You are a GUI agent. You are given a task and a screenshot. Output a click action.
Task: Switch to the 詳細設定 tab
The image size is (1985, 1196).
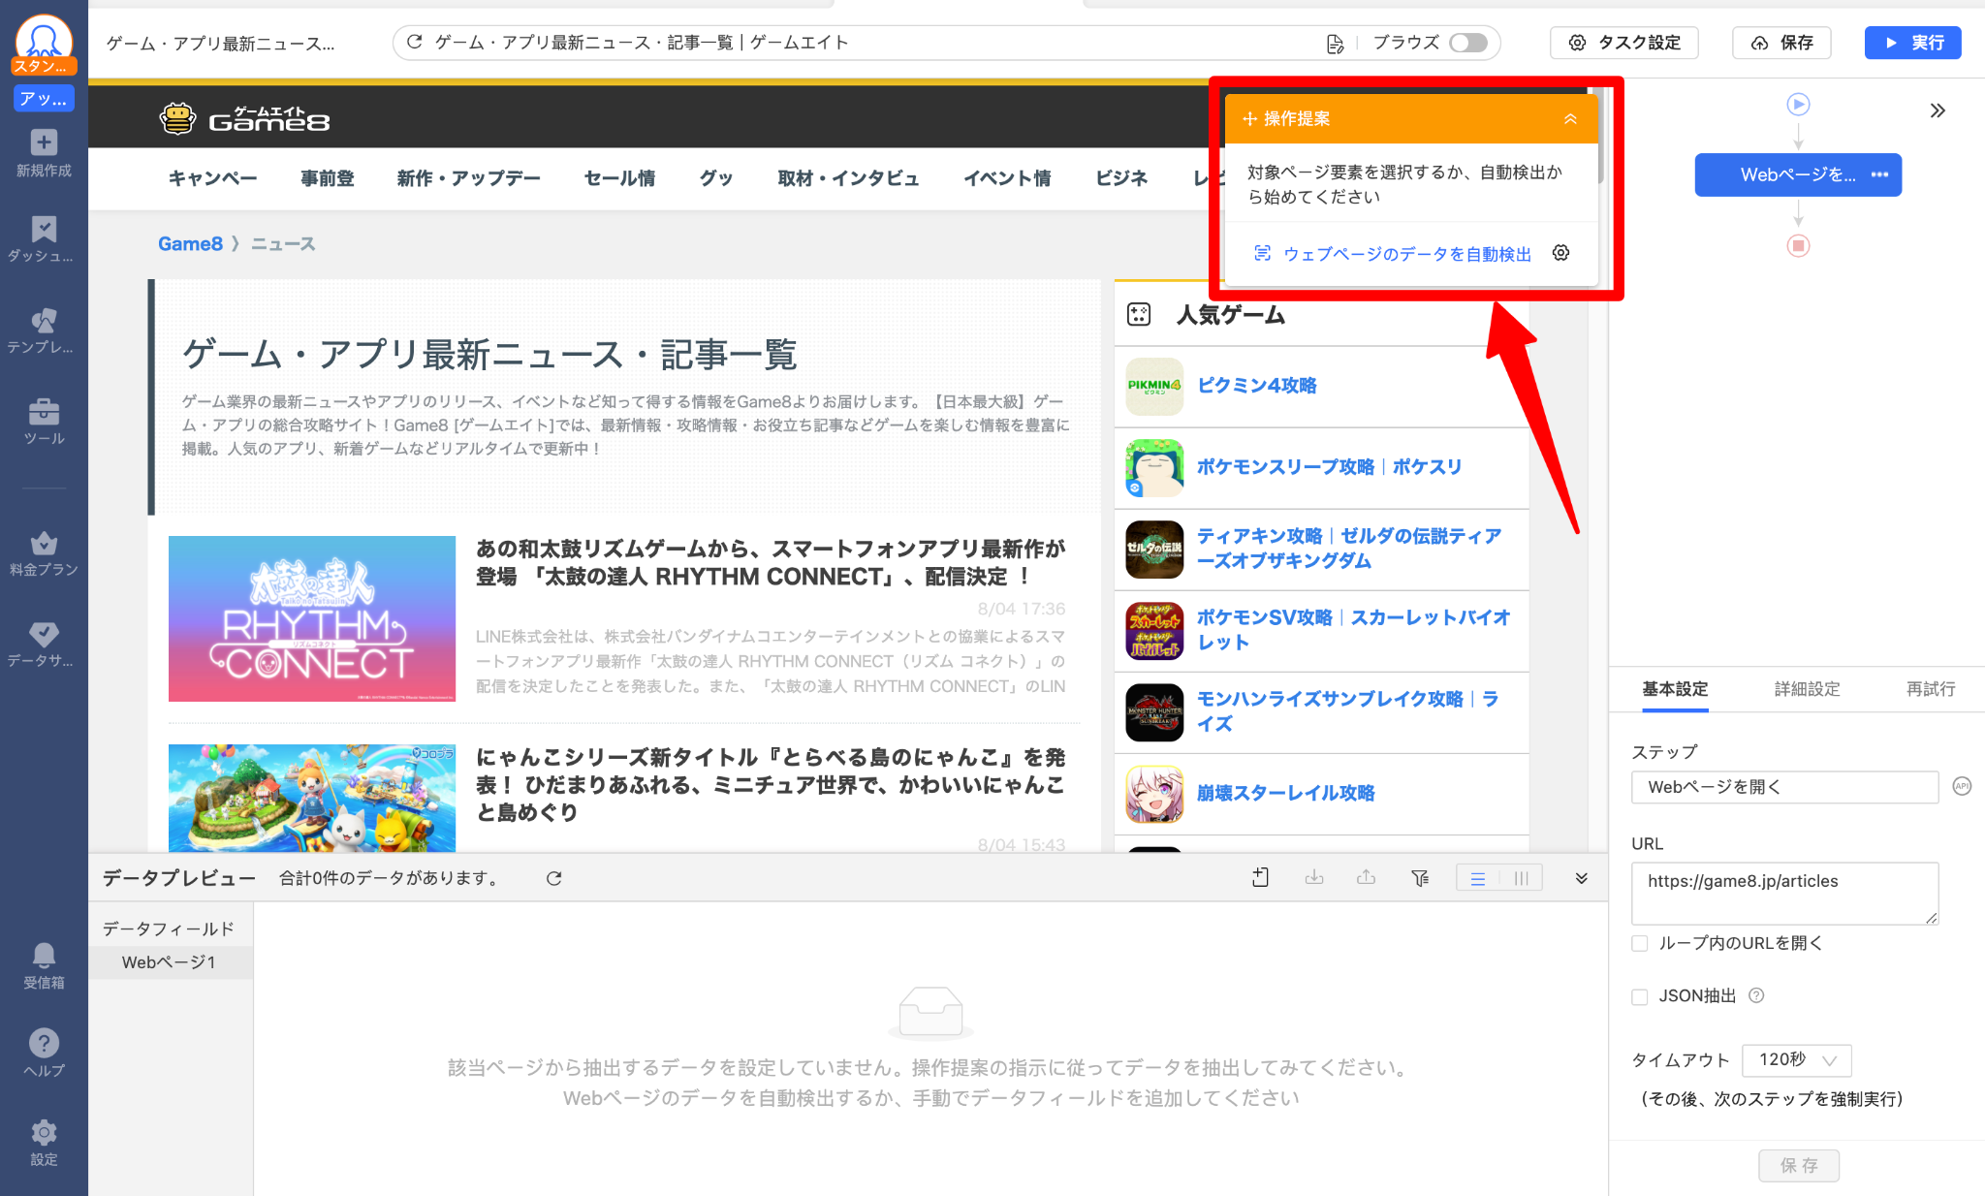(1807, 689)
